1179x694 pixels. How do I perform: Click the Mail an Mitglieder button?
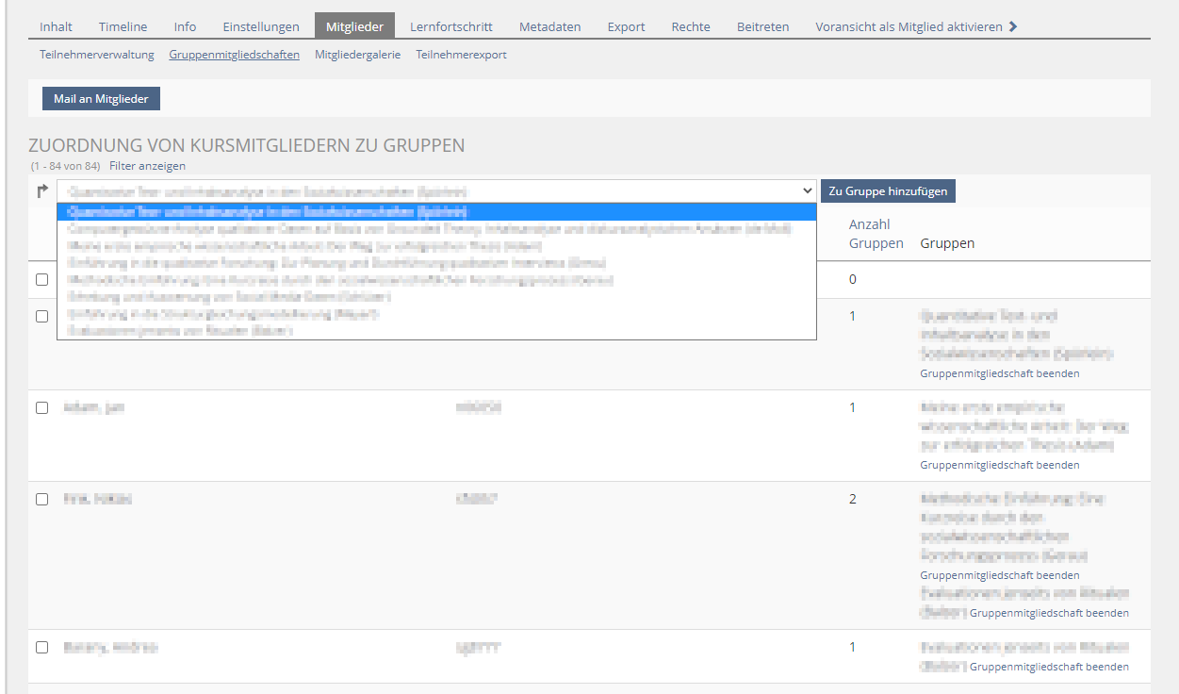click(x=101, y=99)
